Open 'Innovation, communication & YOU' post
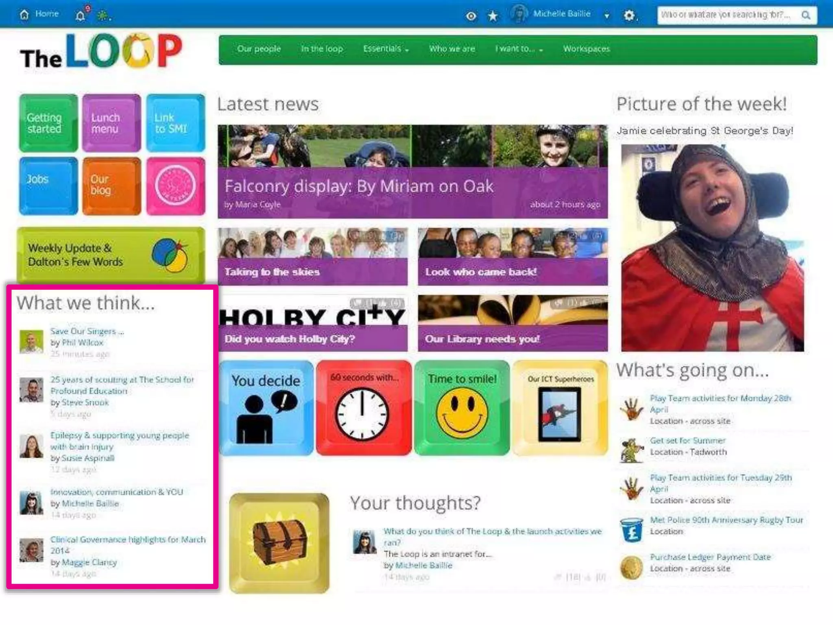The width and height of the screenshot is (833, 625). (116, 492)
